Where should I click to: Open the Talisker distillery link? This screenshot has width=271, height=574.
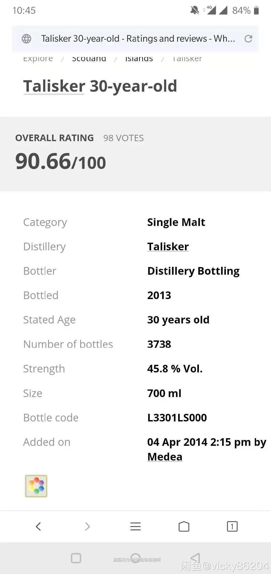click(x=168, y=247)
